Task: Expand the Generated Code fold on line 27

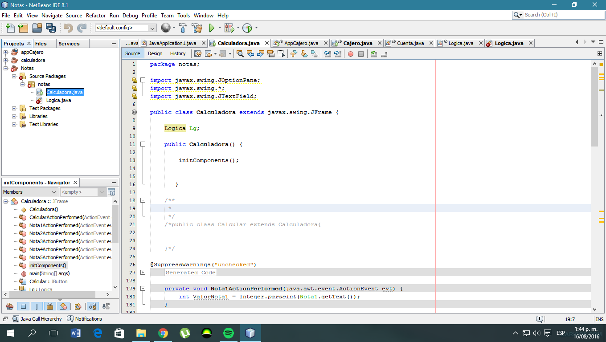Action: pyautogui.click(x=143, y=272)
